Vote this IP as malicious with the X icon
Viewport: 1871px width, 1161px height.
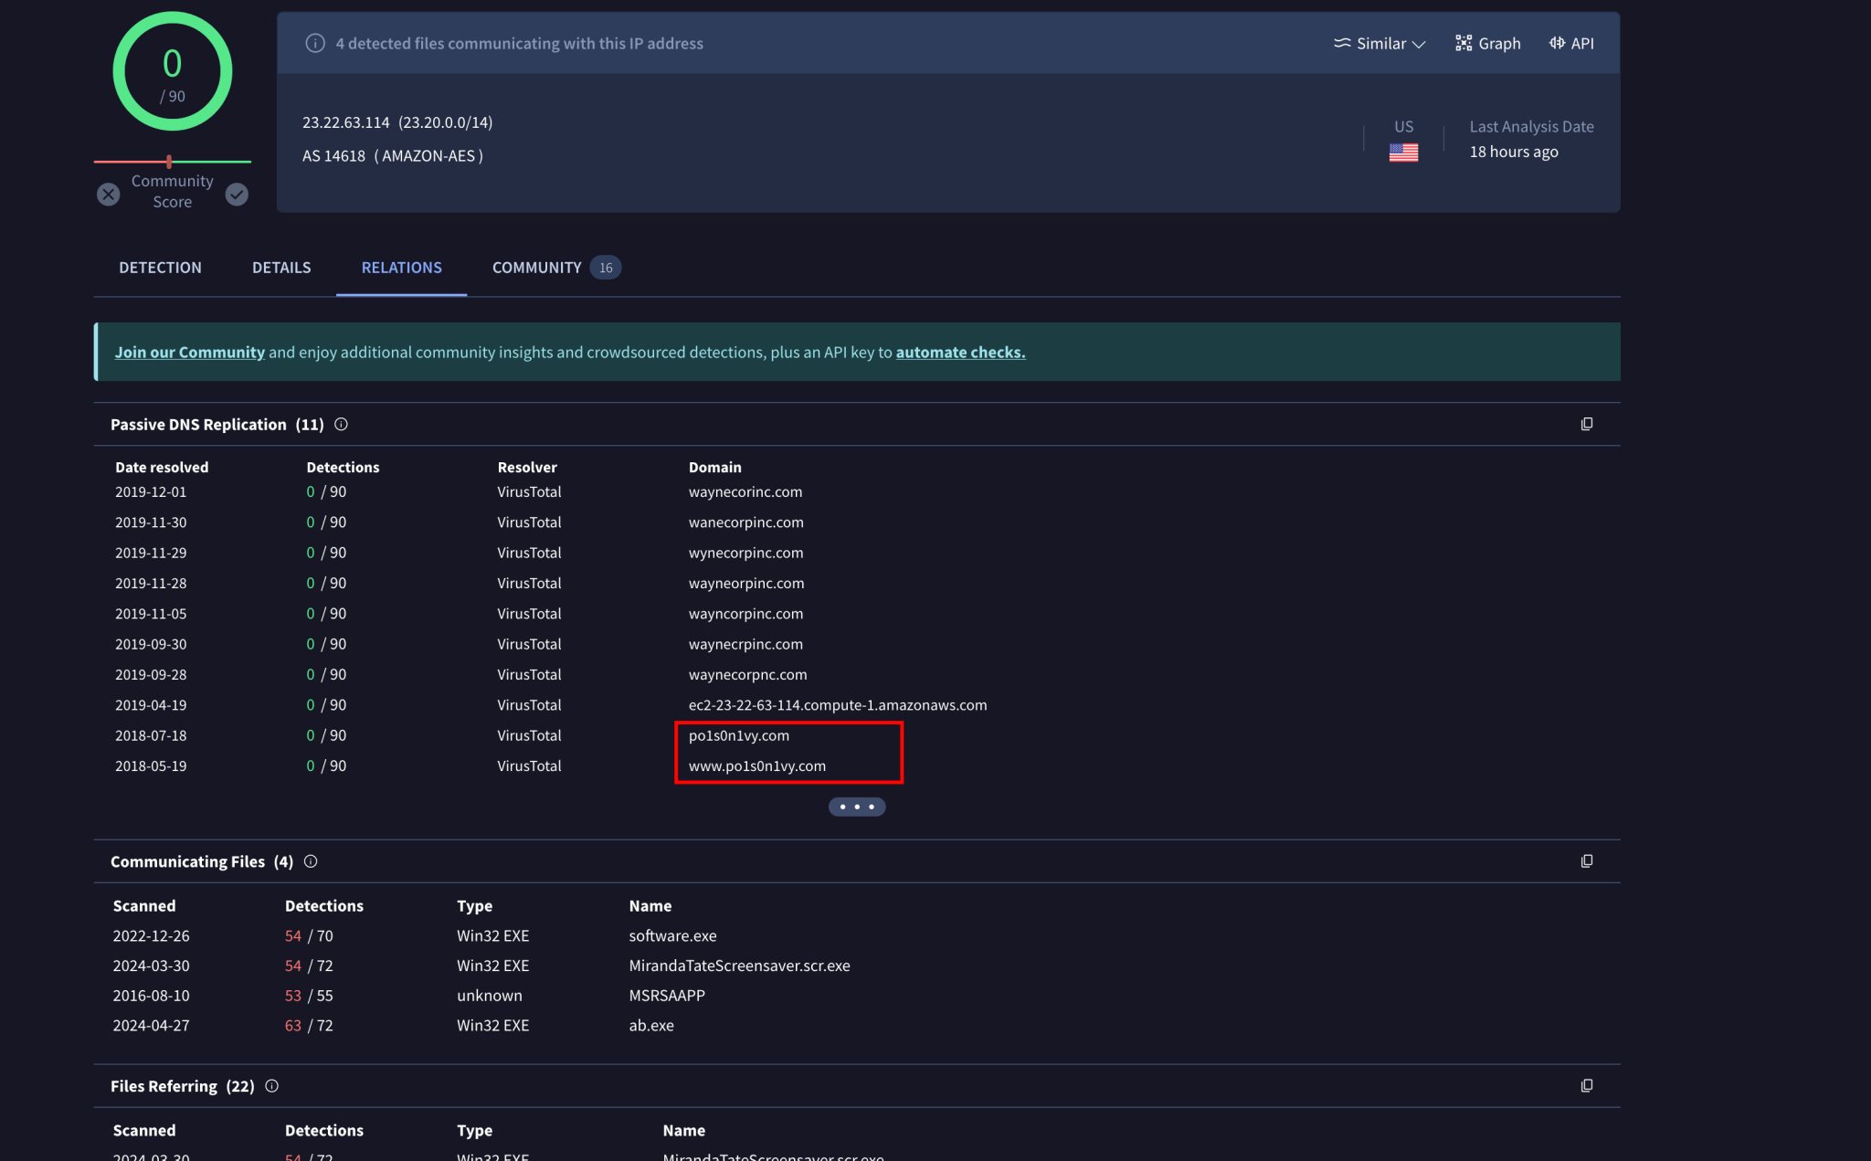[x=108, y=194]
